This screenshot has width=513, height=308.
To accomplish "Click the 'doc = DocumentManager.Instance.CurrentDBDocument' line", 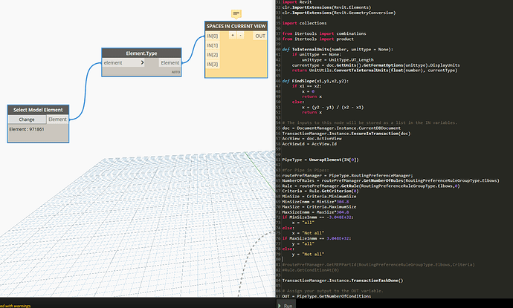I will click(x=341, y=128).
